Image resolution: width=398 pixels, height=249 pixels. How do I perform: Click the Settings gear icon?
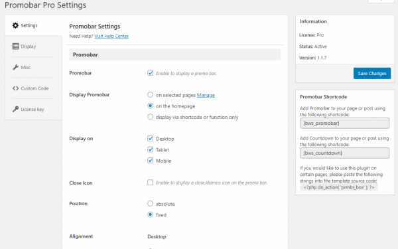(x=15, y=25)
